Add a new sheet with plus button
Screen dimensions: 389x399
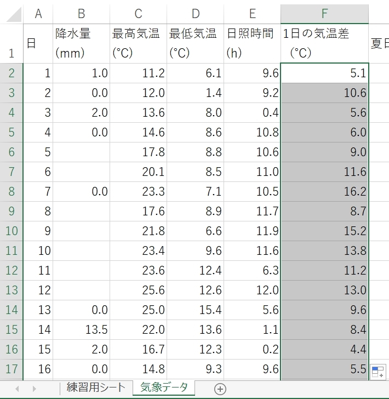point(220,389)
